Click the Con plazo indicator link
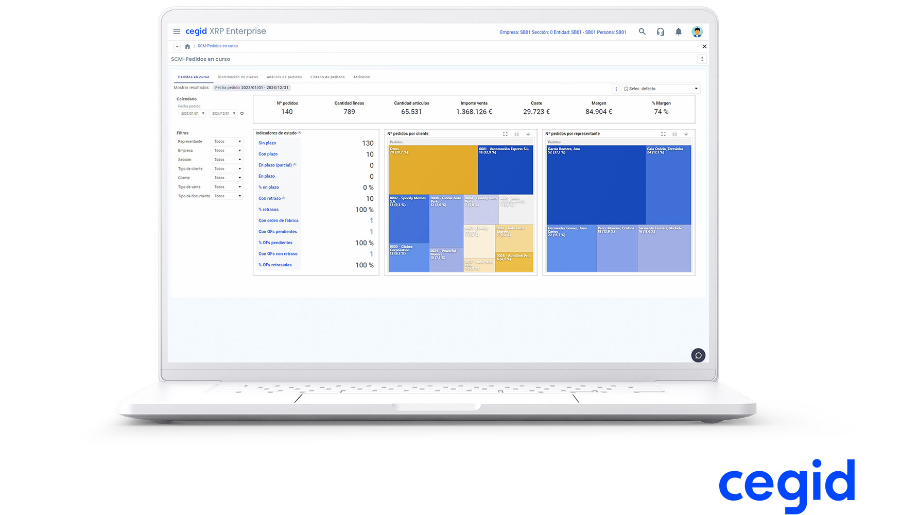 pos(268,154)
